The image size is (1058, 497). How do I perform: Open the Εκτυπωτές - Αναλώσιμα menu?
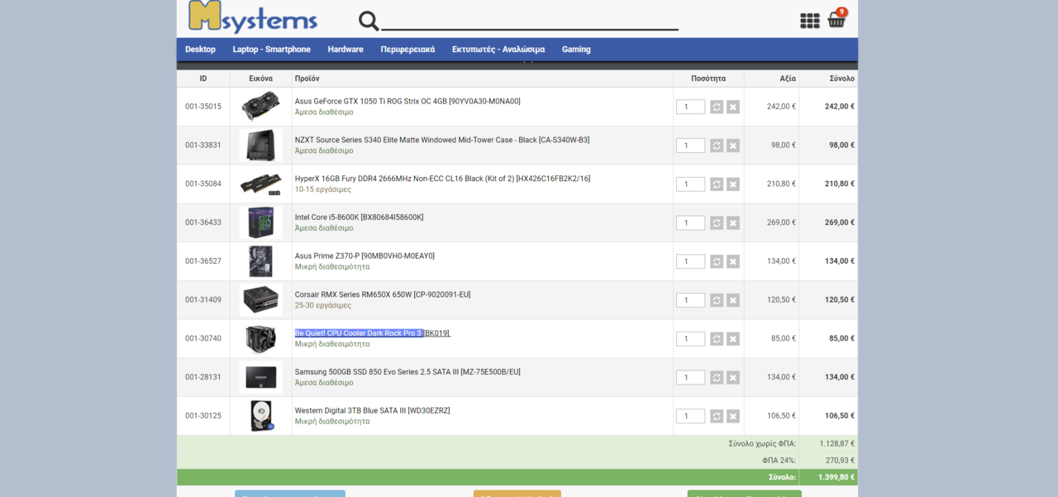498,50
